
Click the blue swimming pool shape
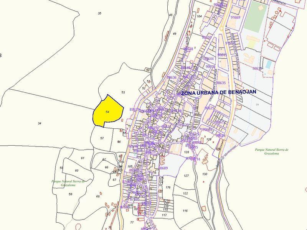[x=269, y=64]
